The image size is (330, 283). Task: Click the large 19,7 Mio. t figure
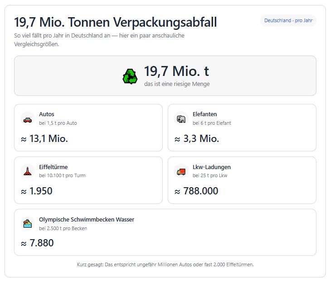[176, 71]
